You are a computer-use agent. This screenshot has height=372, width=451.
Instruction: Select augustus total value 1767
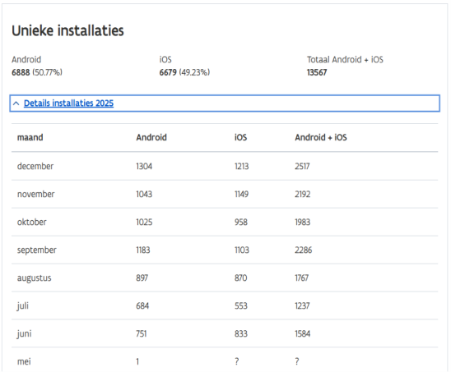(x=302, y=278)
